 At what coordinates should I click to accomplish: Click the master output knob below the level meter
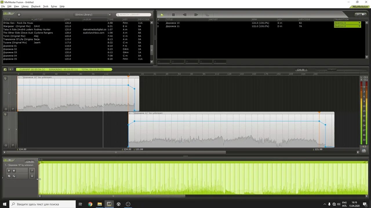coord(364,151)
